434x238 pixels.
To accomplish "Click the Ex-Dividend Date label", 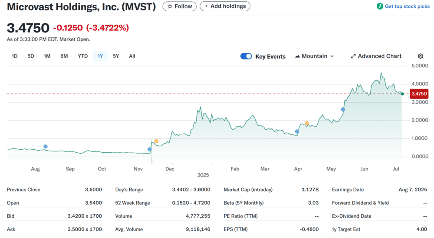I will (x=352, y=216).
